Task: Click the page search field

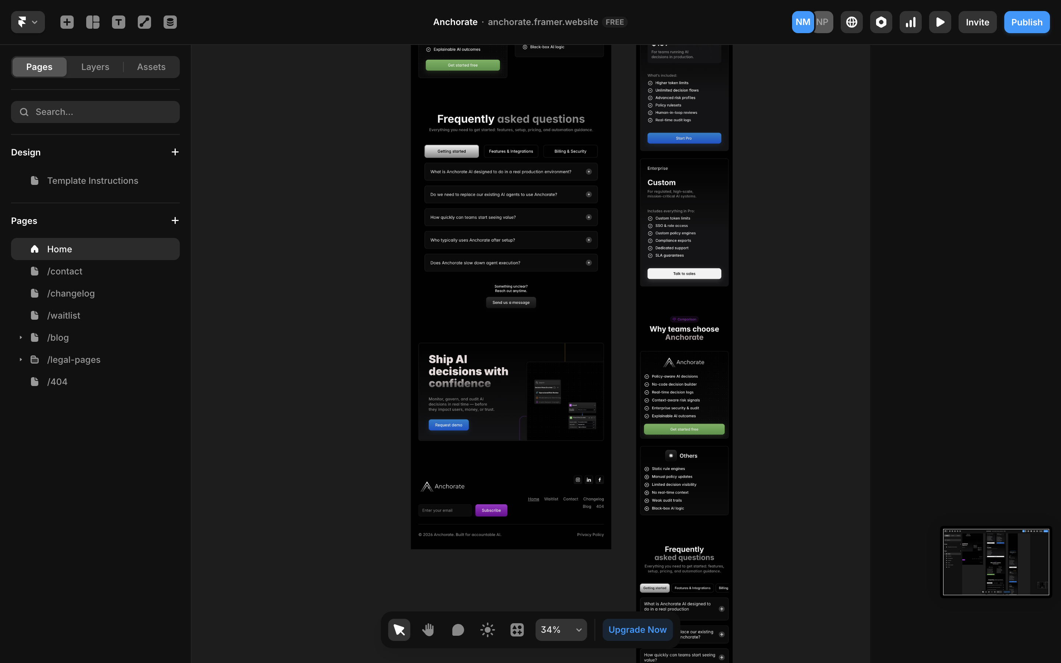Action: click(95, 112)
